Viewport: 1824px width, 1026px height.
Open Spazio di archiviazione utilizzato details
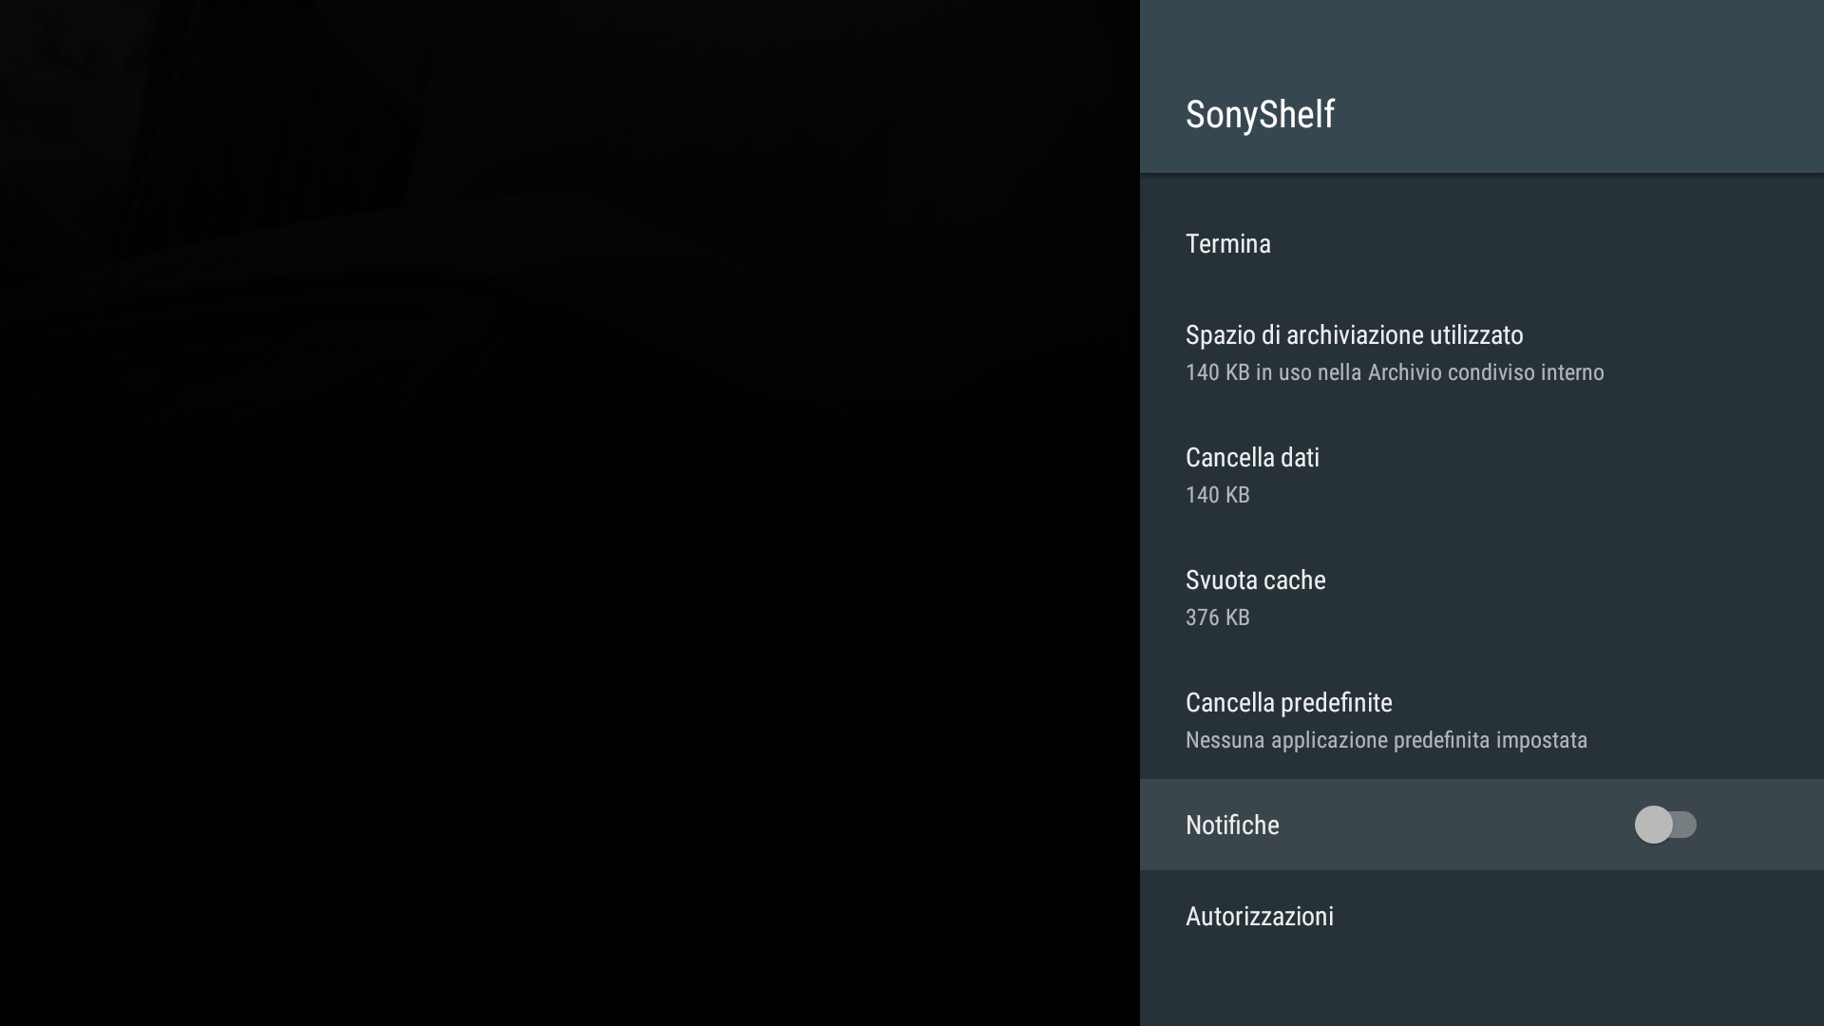tap(1354, 334)
